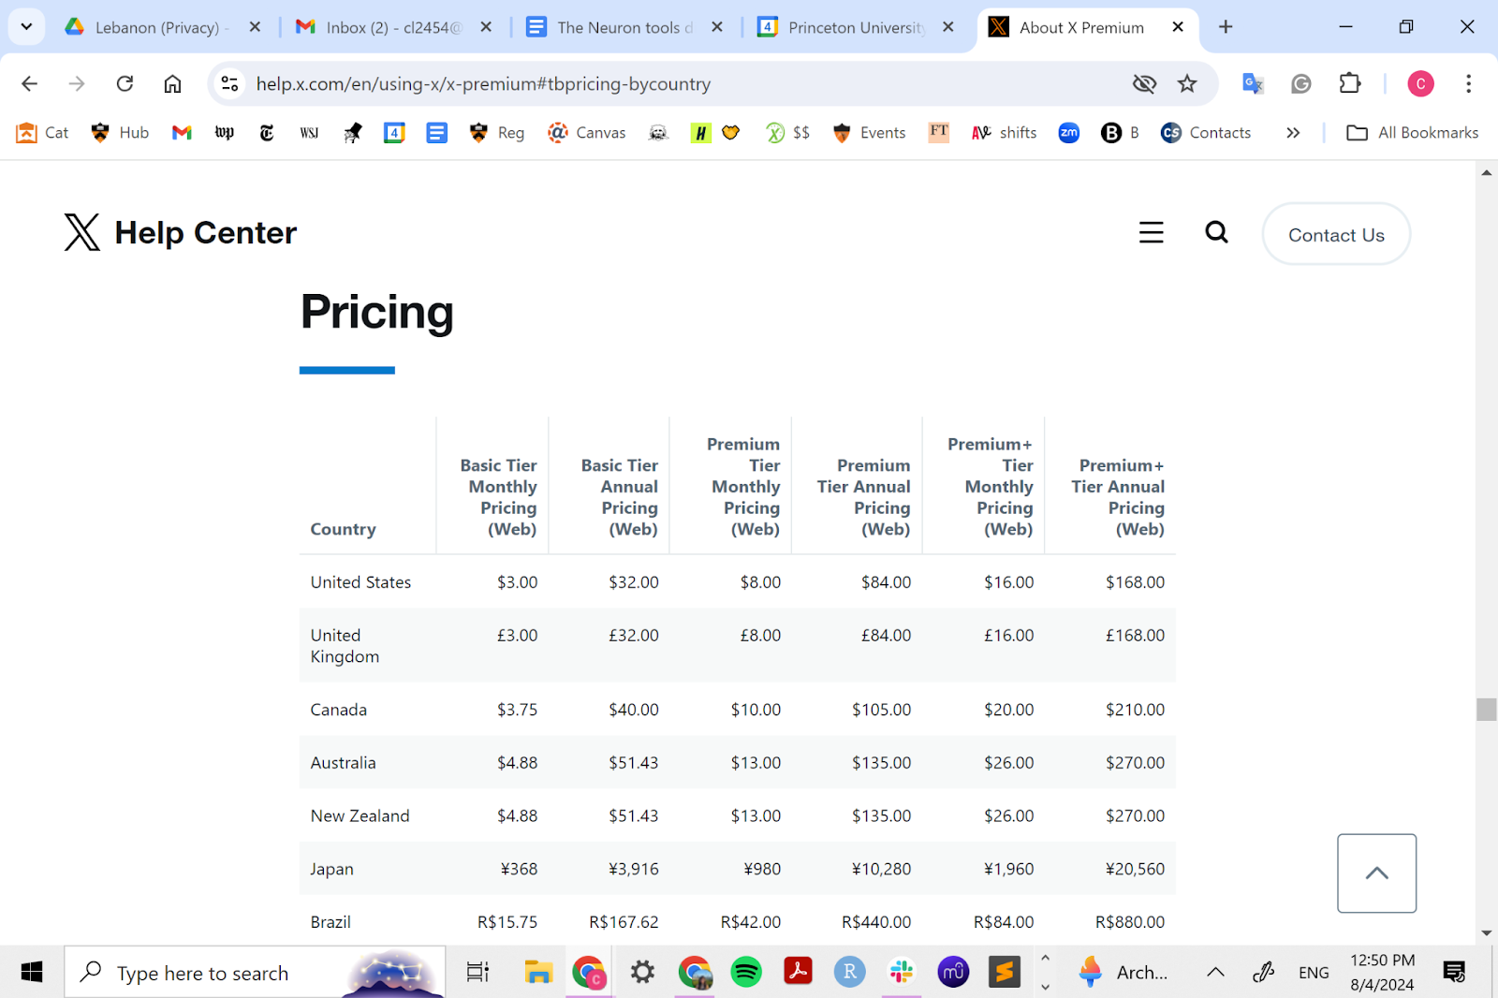Select the About X Premium tab
The height and width of the screenshot is (998, 1498).
(x=1086, y=27)
